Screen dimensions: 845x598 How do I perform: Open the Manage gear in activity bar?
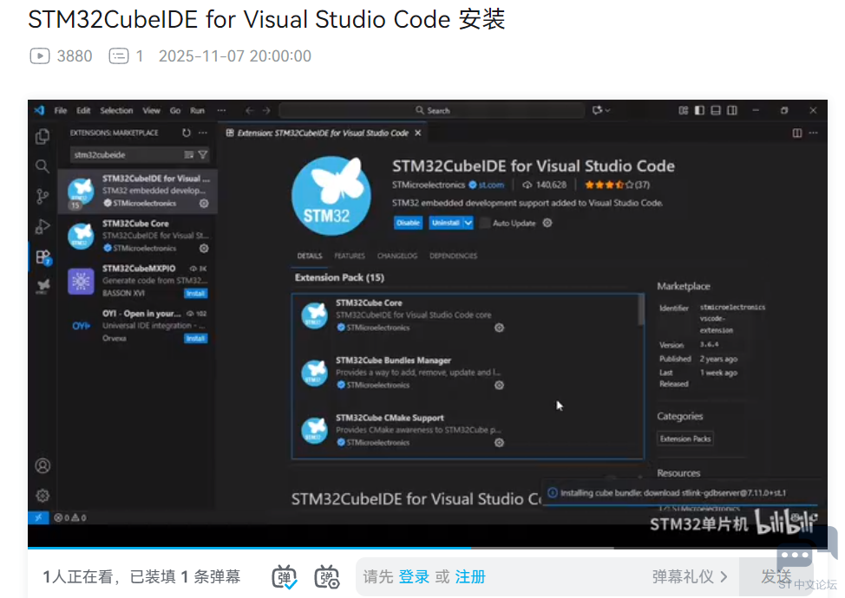[x=43, y=495]
